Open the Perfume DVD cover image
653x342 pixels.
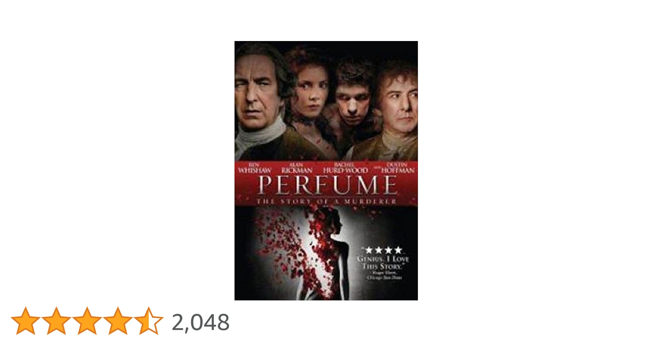click(x=326, y=171)
